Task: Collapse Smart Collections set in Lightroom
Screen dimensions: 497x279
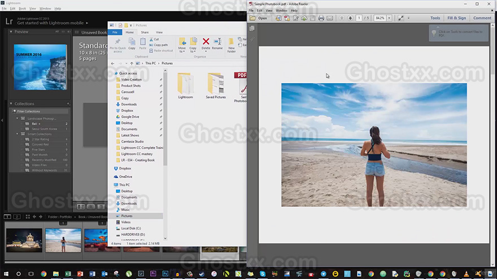Action: coord(18,134)
